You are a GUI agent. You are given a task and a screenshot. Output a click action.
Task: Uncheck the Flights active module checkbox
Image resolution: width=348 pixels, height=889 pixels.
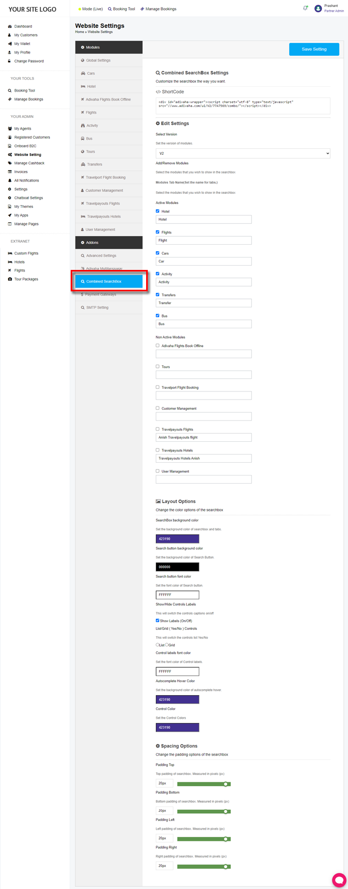[x=157, y=232]
